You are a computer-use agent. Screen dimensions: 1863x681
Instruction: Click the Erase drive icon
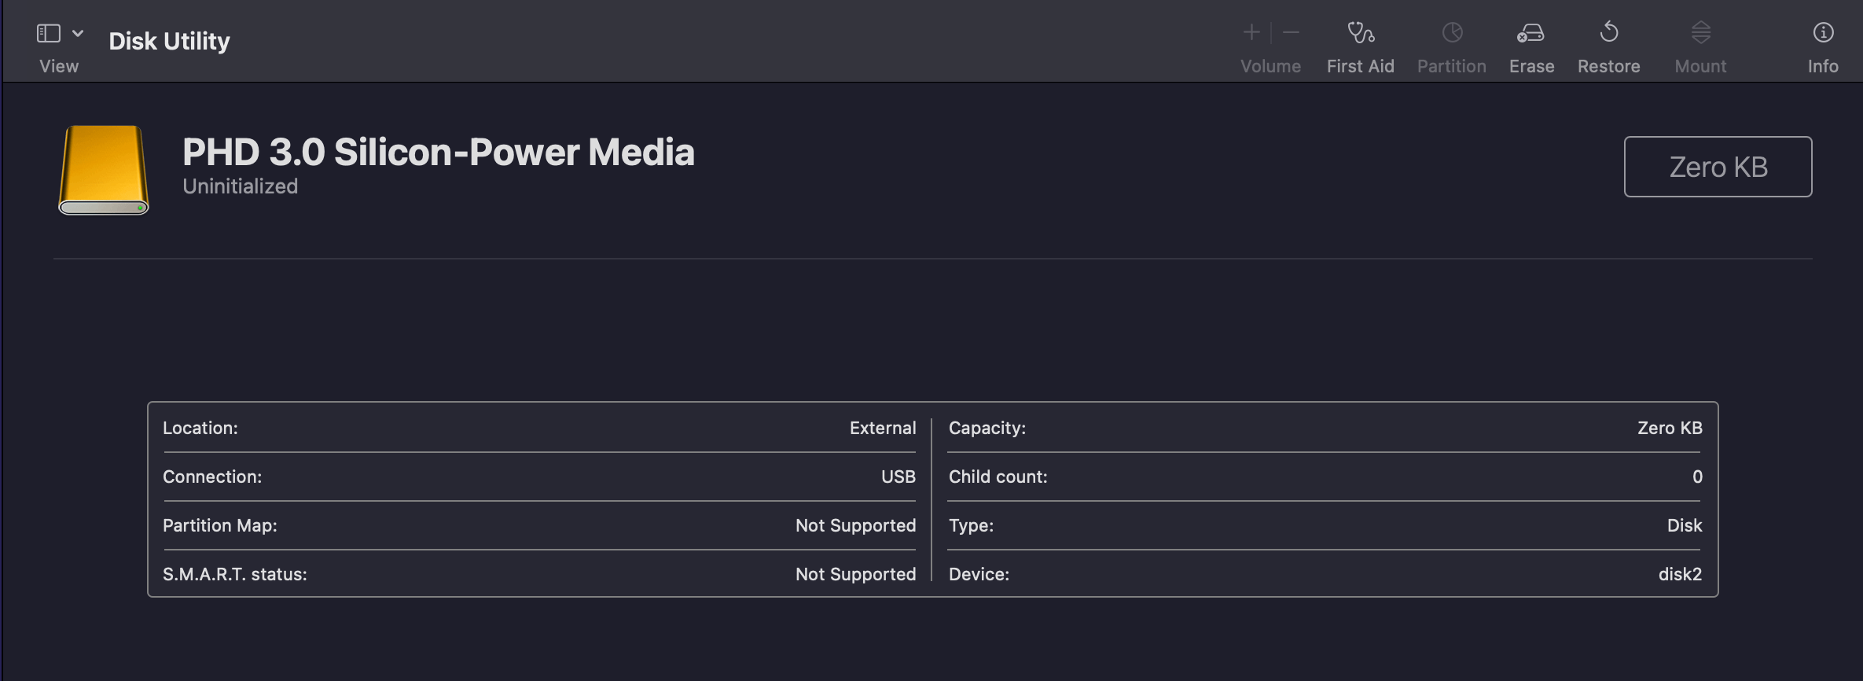coord(1530,33)
